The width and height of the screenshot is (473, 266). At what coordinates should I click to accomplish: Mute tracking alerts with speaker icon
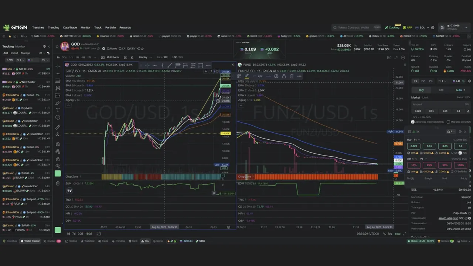click(44, 47)
